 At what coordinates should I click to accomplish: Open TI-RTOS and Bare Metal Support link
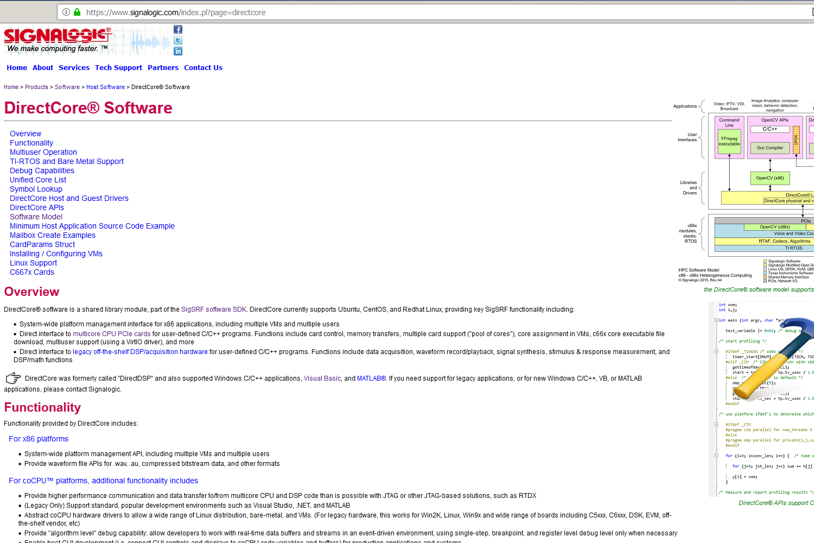point(67,161)
